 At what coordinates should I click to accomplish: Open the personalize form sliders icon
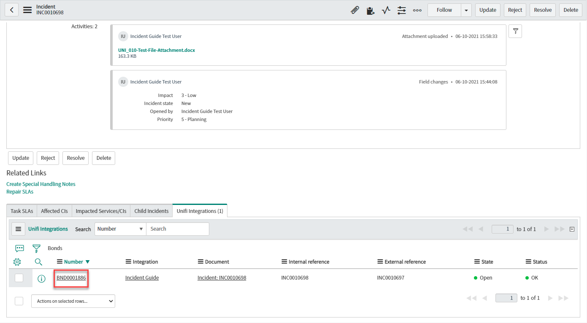tap(401, 10)
